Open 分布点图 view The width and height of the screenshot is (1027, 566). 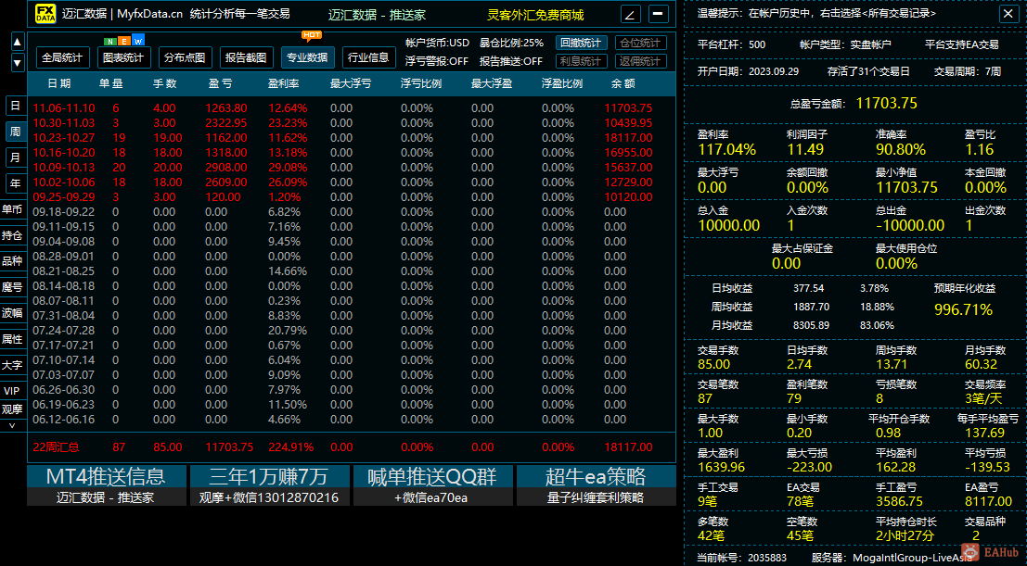coord(185,57)
